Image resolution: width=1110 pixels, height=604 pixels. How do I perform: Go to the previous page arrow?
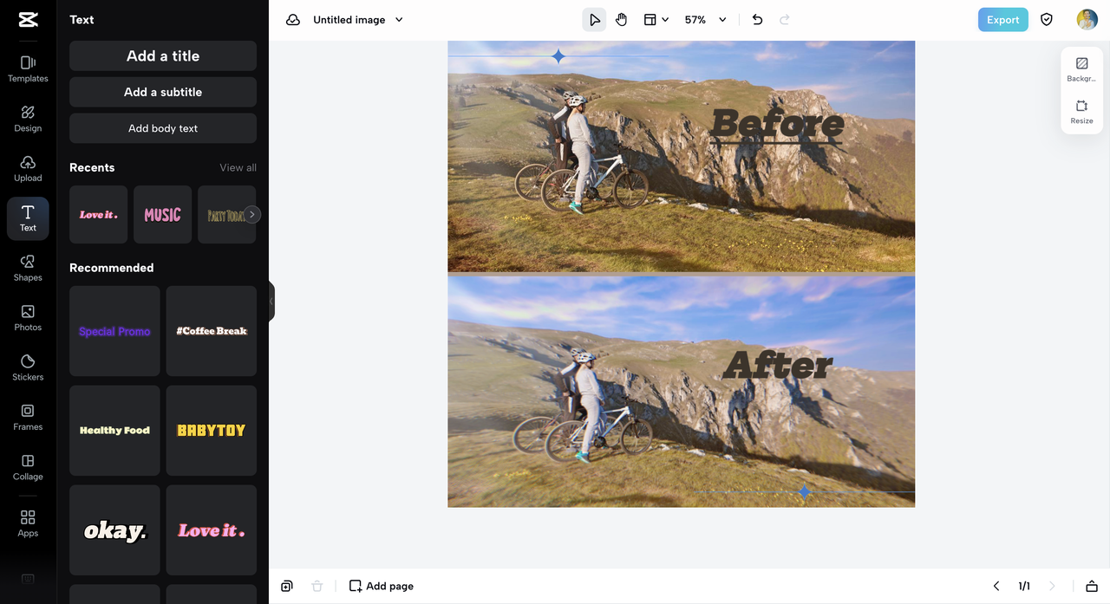(996, 586)
